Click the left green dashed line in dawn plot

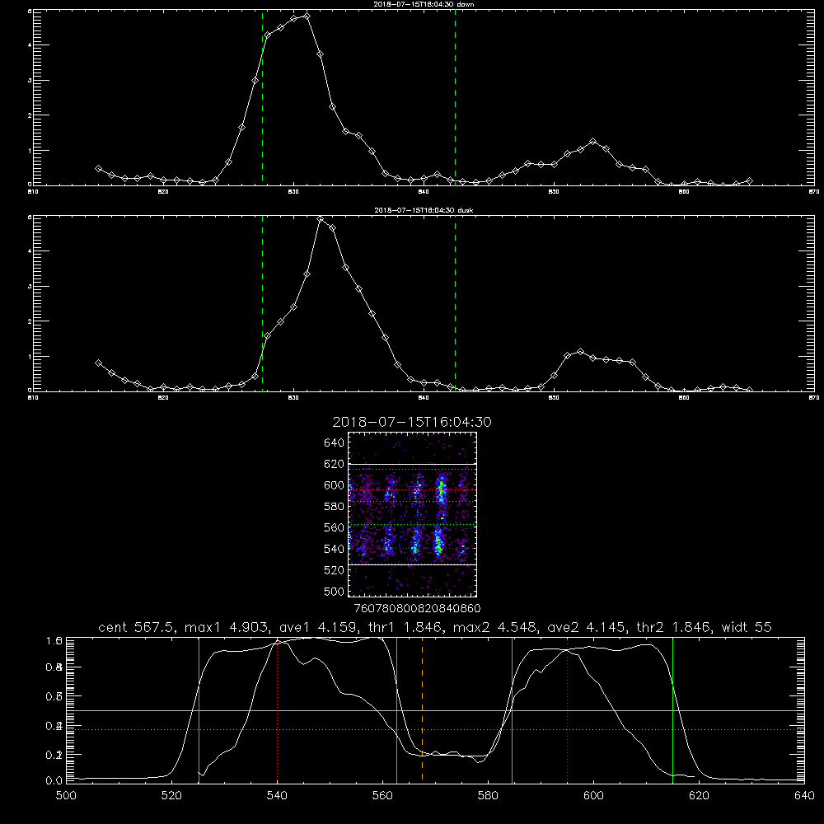click(x=262, y=97)
